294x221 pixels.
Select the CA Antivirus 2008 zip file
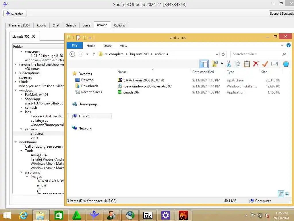coord(144,80)
